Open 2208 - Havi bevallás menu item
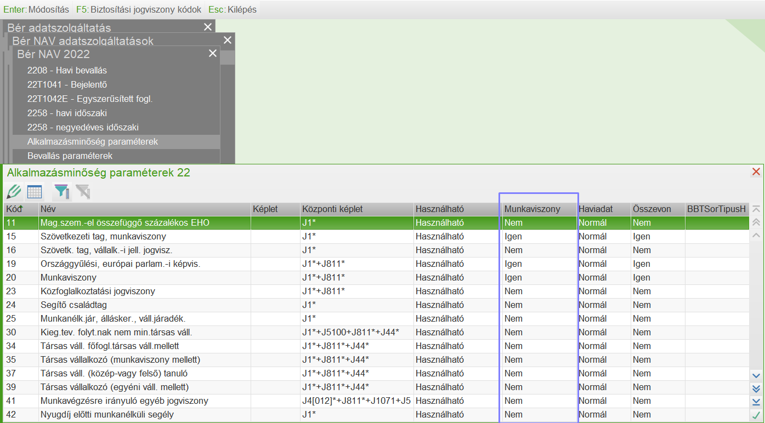 click(116, 70)
